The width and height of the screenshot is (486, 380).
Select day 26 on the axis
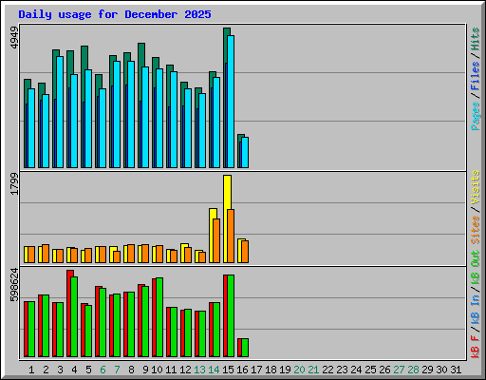384,370
